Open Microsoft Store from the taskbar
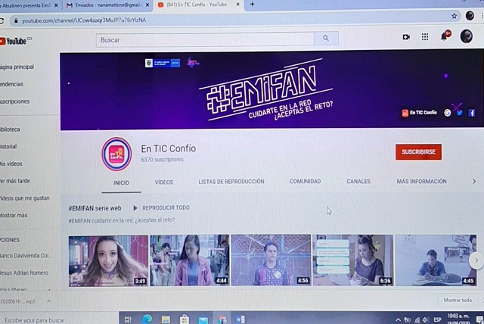 [185, 319]
